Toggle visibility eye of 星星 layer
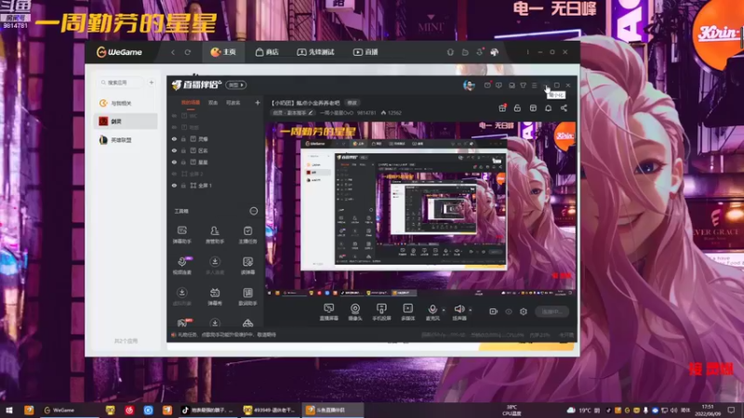 174,162
